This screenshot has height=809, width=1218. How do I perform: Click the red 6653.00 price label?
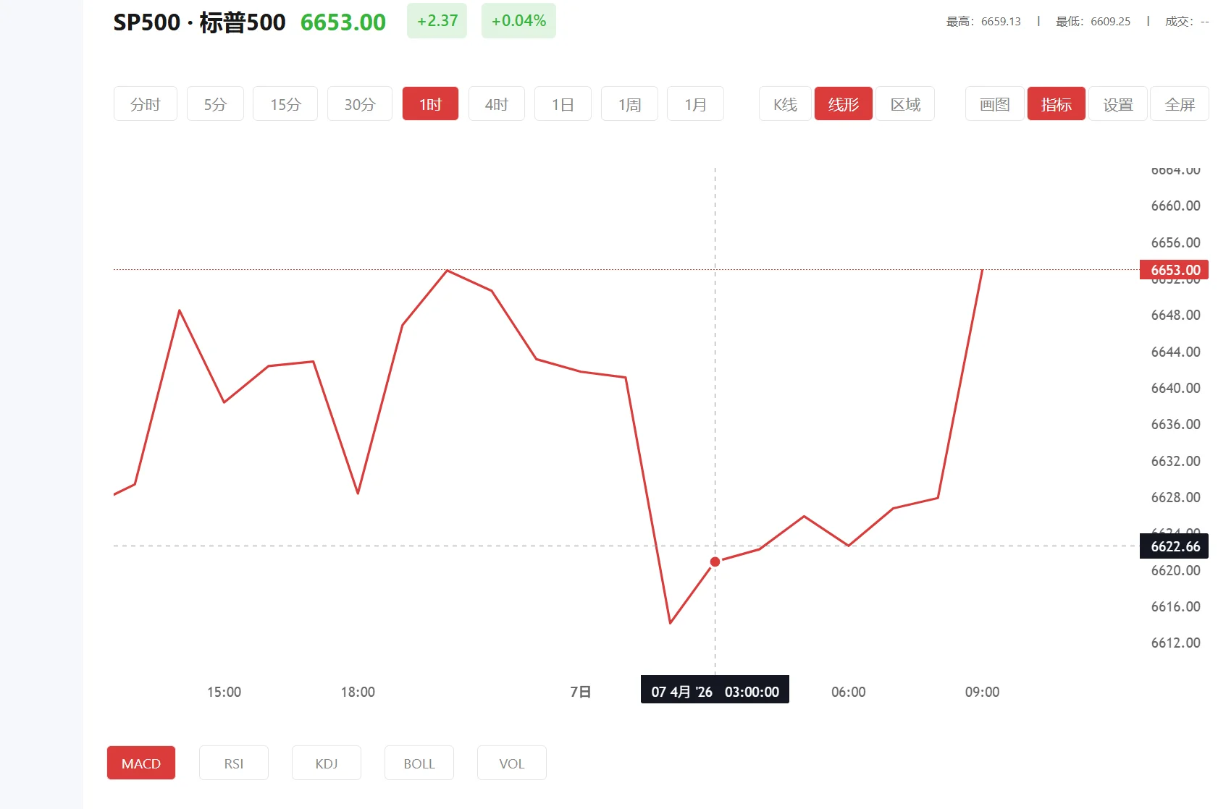pyautogui.click(x=1173, y=269)
